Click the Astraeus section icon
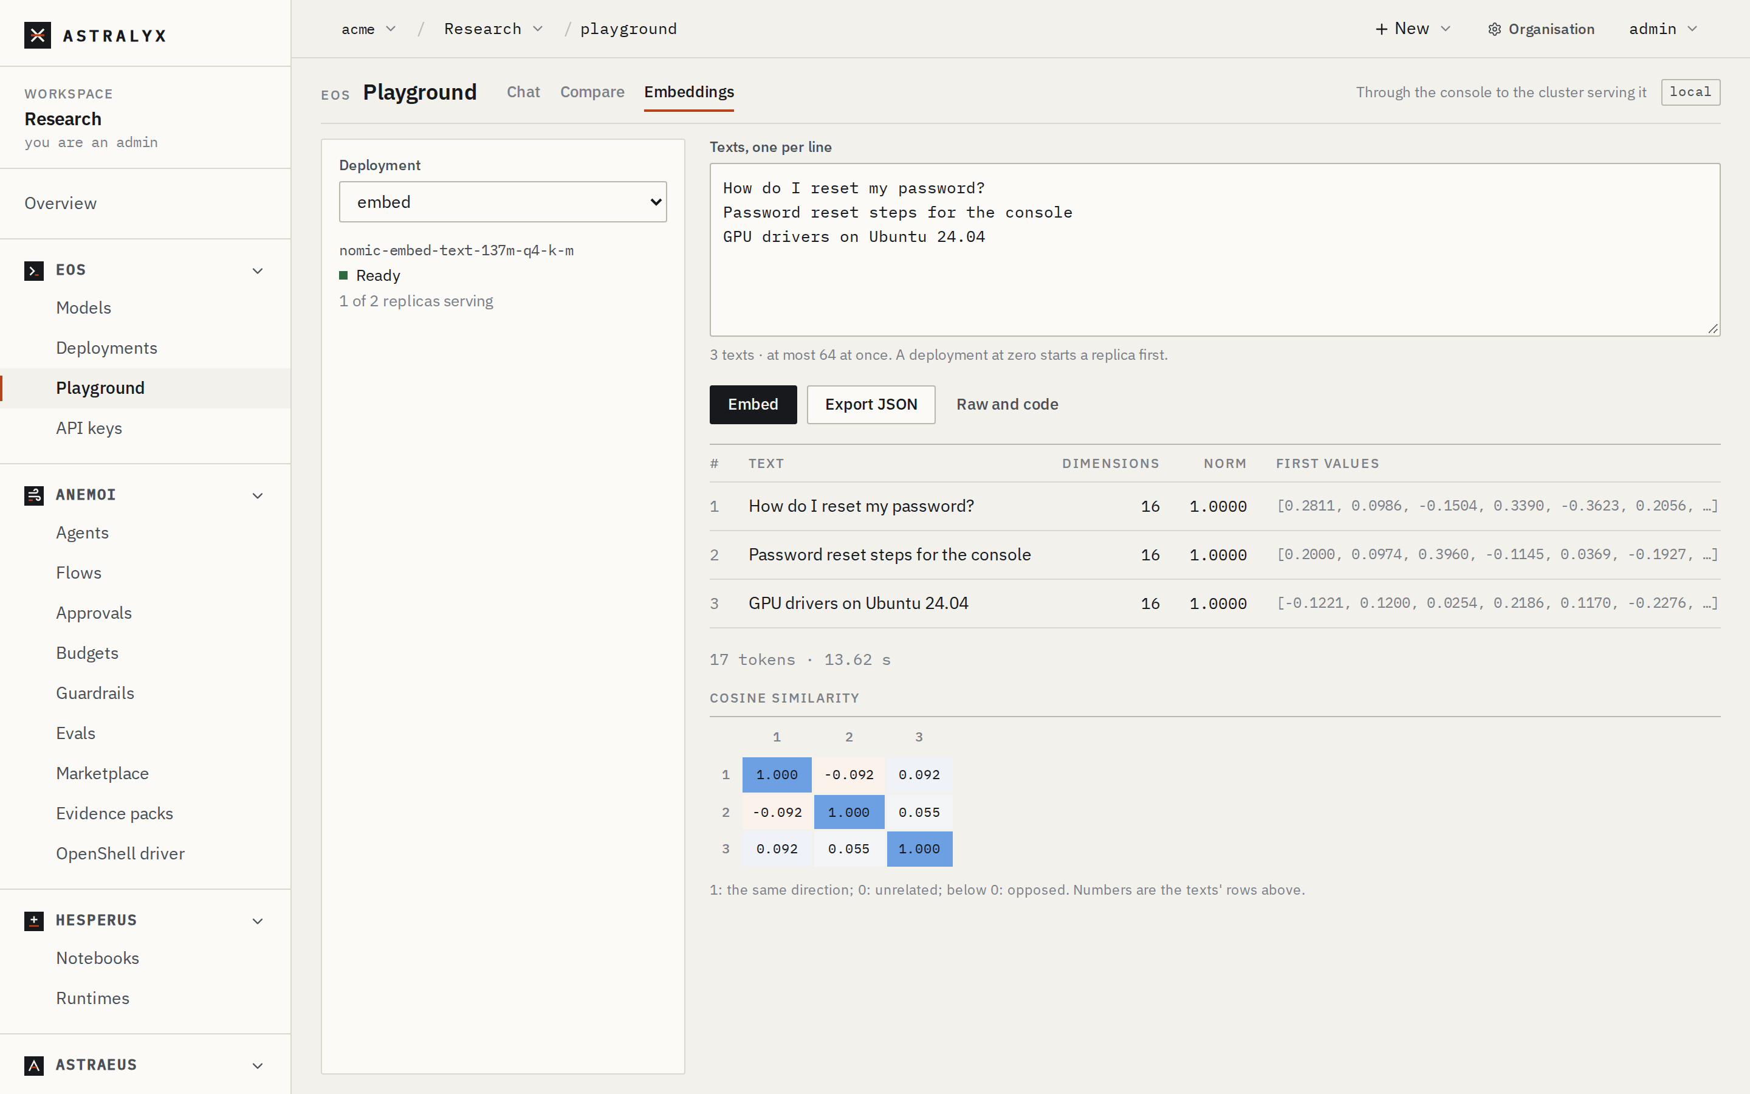The image size is (1750, 1094). tap(34, 1065)
